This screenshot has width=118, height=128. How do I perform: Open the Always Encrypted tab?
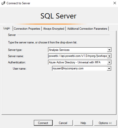click(54, 29)
